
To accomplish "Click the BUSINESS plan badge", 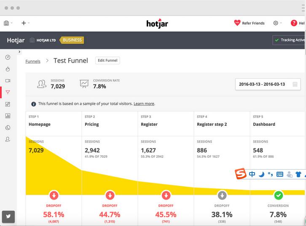I will [x=72, y=40].
